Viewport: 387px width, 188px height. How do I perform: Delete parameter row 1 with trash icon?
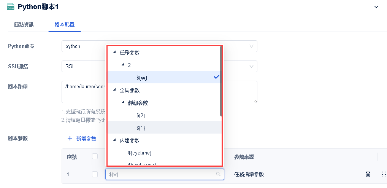368,174
